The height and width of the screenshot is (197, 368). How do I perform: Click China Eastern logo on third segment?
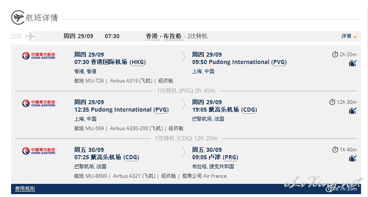(x=39, y=151)
